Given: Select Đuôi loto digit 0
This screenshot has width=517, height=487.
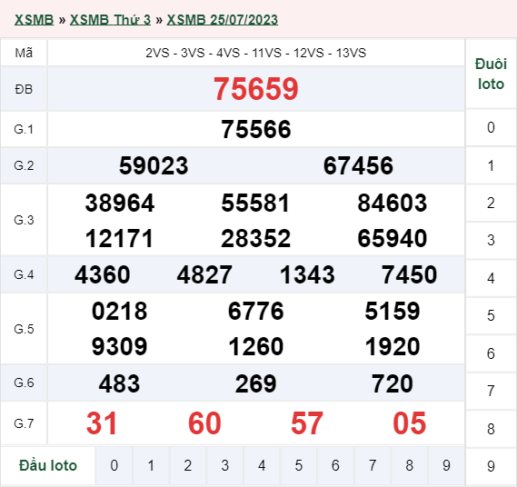Looking at the screenshot, I should tap(491, 127).
